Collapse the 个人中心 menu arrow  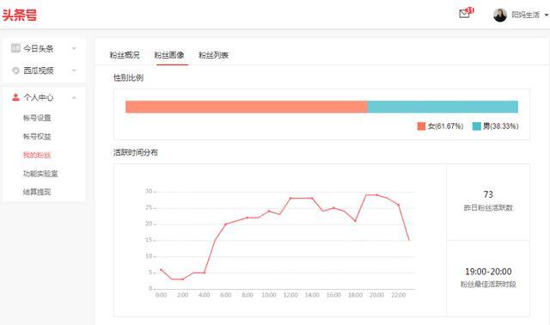74,97
